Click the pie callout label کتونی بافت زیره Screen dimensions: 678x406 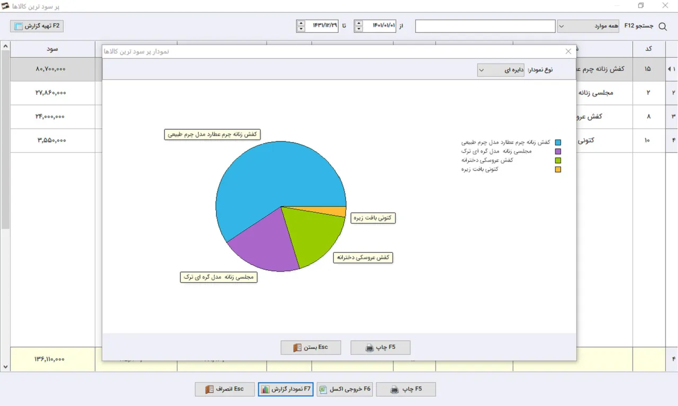pyautogui.click(x=373, y=218)
